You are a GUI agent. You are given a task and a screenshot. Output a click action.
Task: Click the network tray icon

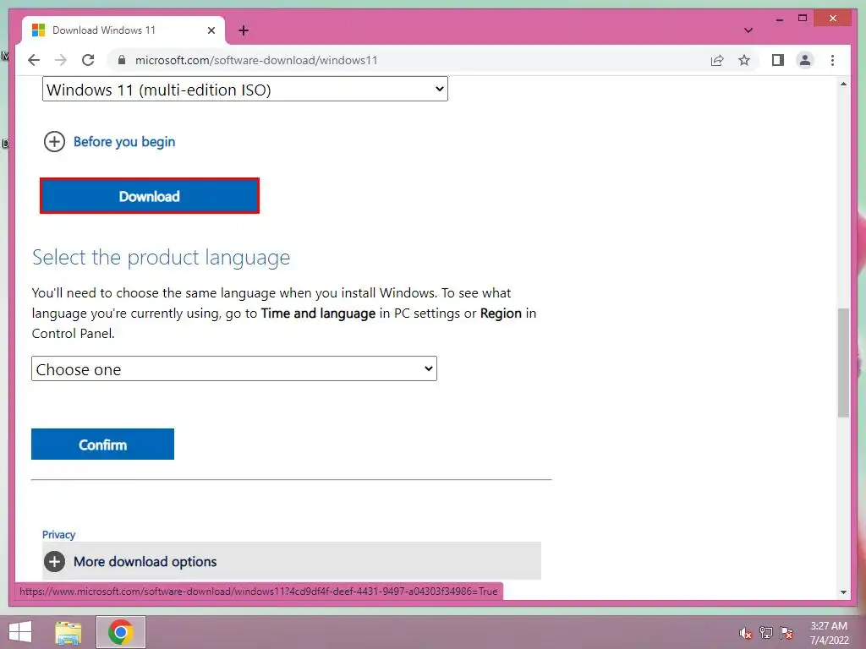[x=766, y=633]
